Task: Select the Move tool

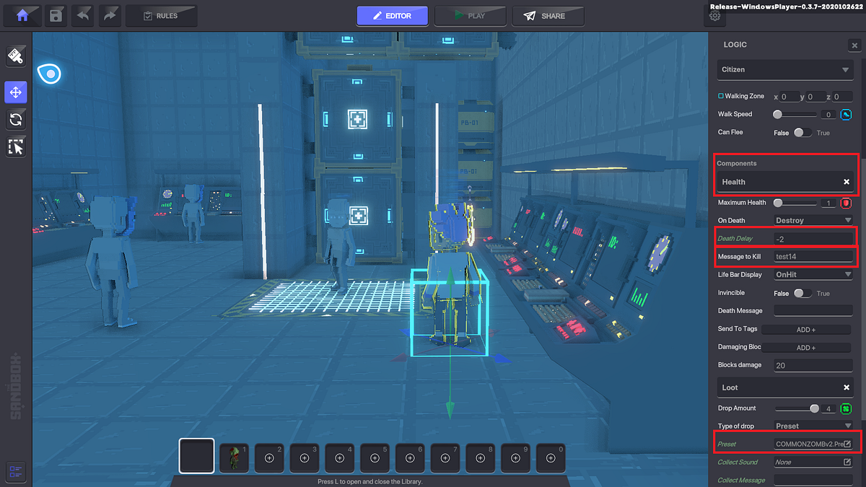Action: click(x=16, y=92)
